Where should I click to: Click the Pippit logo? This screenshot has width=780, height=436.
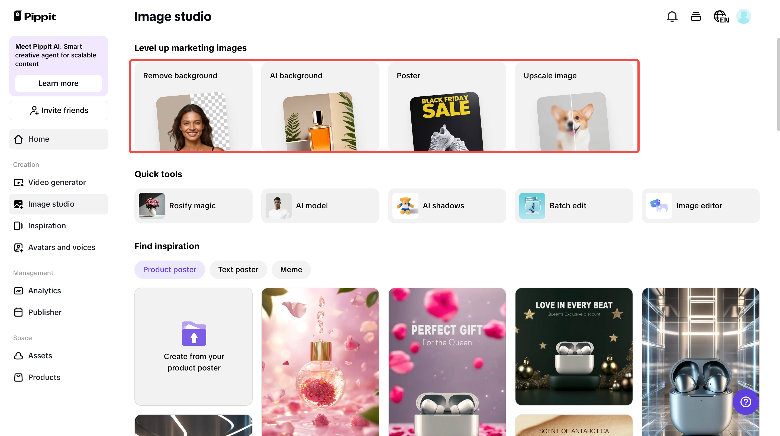tap(35, 16)
